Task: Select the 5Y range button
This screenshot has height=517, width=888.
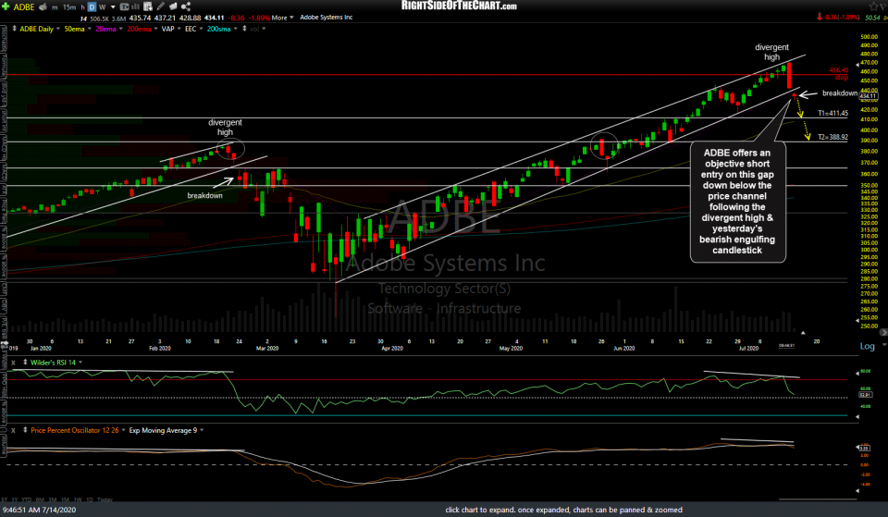Action: click(6, 500)
